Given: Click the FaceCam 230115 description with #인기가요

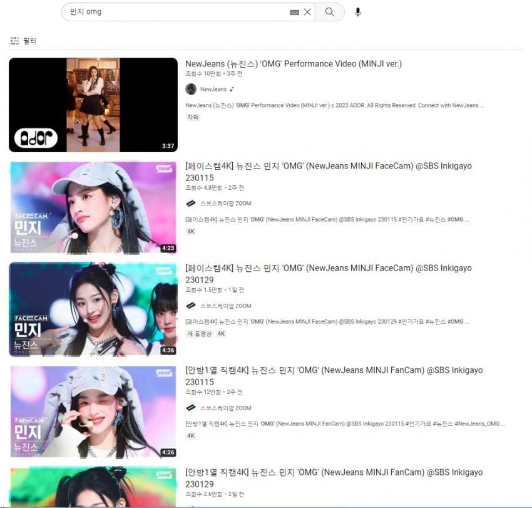Looking at the screenshot, I should (x=327, y=219).
